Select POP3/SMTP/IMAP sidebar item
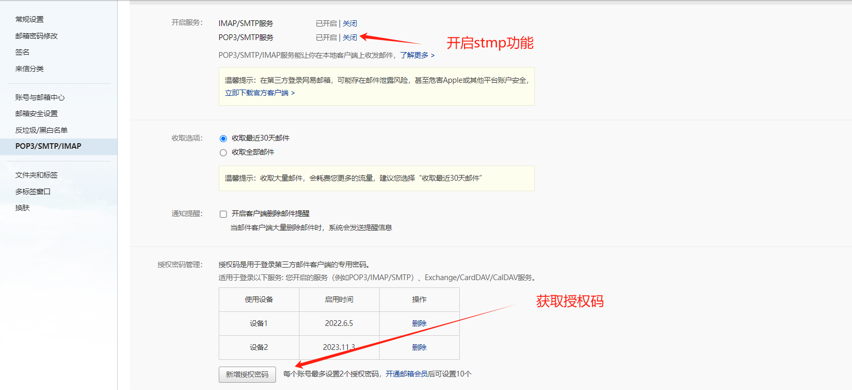The width and height of the screenshot is (852, 390). coord(48,146)
